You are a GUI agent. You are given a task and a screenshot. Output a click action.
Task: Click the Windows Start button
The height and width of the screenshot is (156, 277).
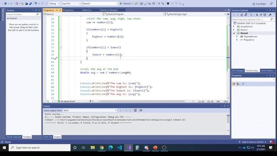click(x=4, y=147)
